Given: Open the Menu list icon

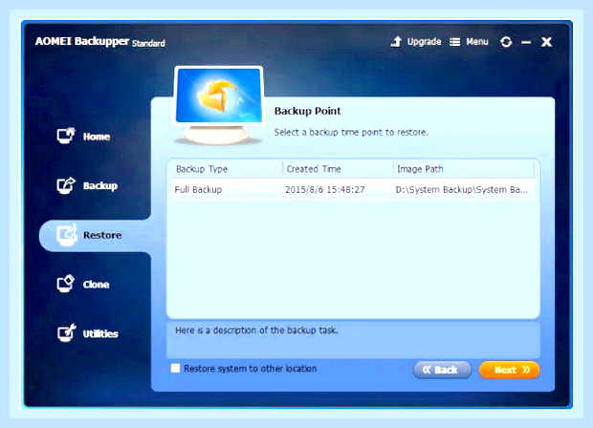Looking at the screenshot, I should tap(454, 42).
